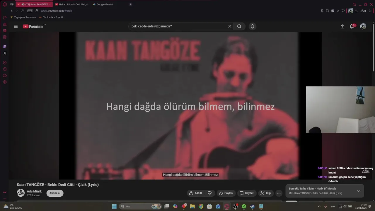Create a clip with Klip button
The width and height of the screenshot is (375, 211).
click(266, 193)
